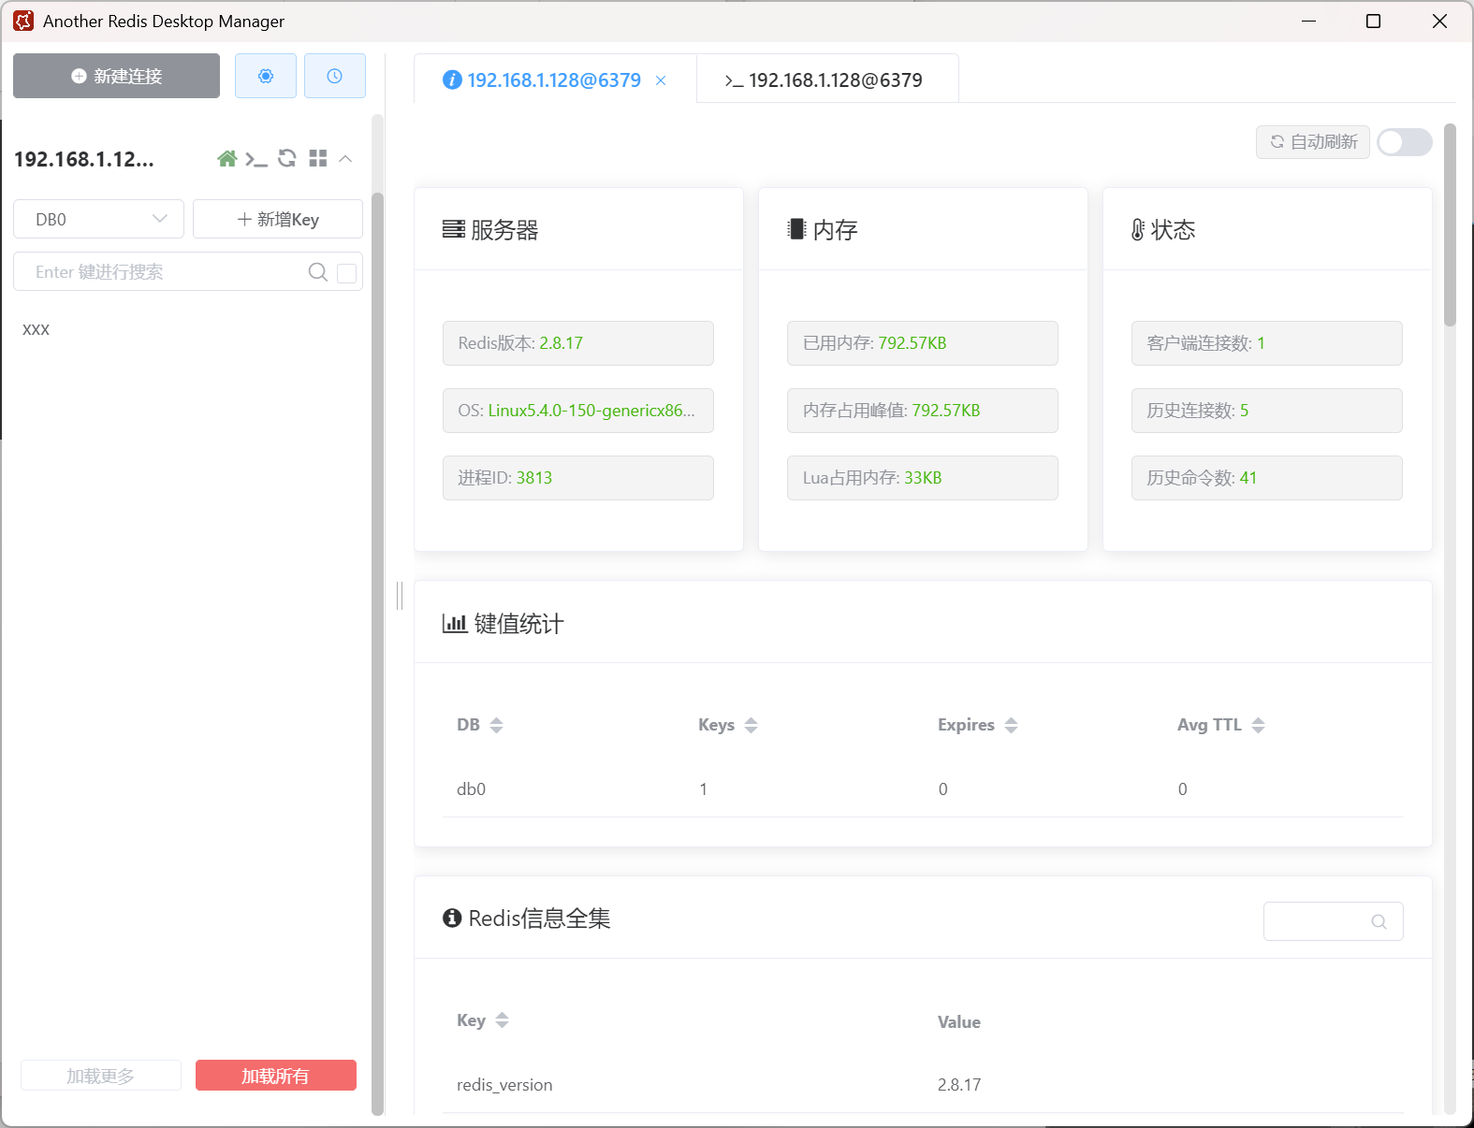
Task: Toggle the 自动刷新 auto refresh switch
Action: 1405,142
